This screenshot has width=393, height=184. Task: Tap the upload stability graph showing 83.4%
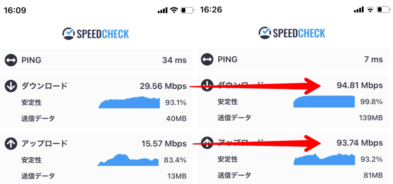click(x=128, y=160)
